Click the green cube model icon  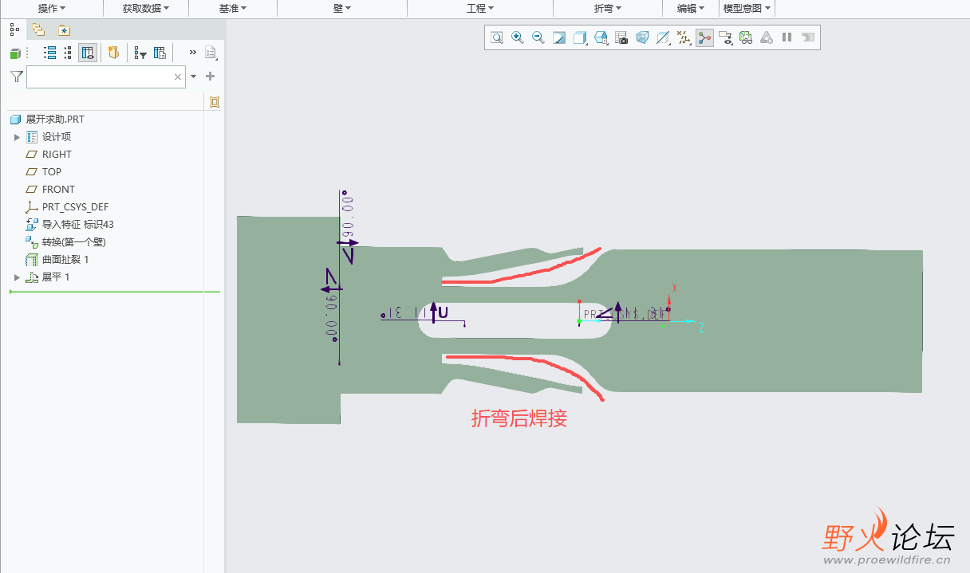tap(14, 53)
